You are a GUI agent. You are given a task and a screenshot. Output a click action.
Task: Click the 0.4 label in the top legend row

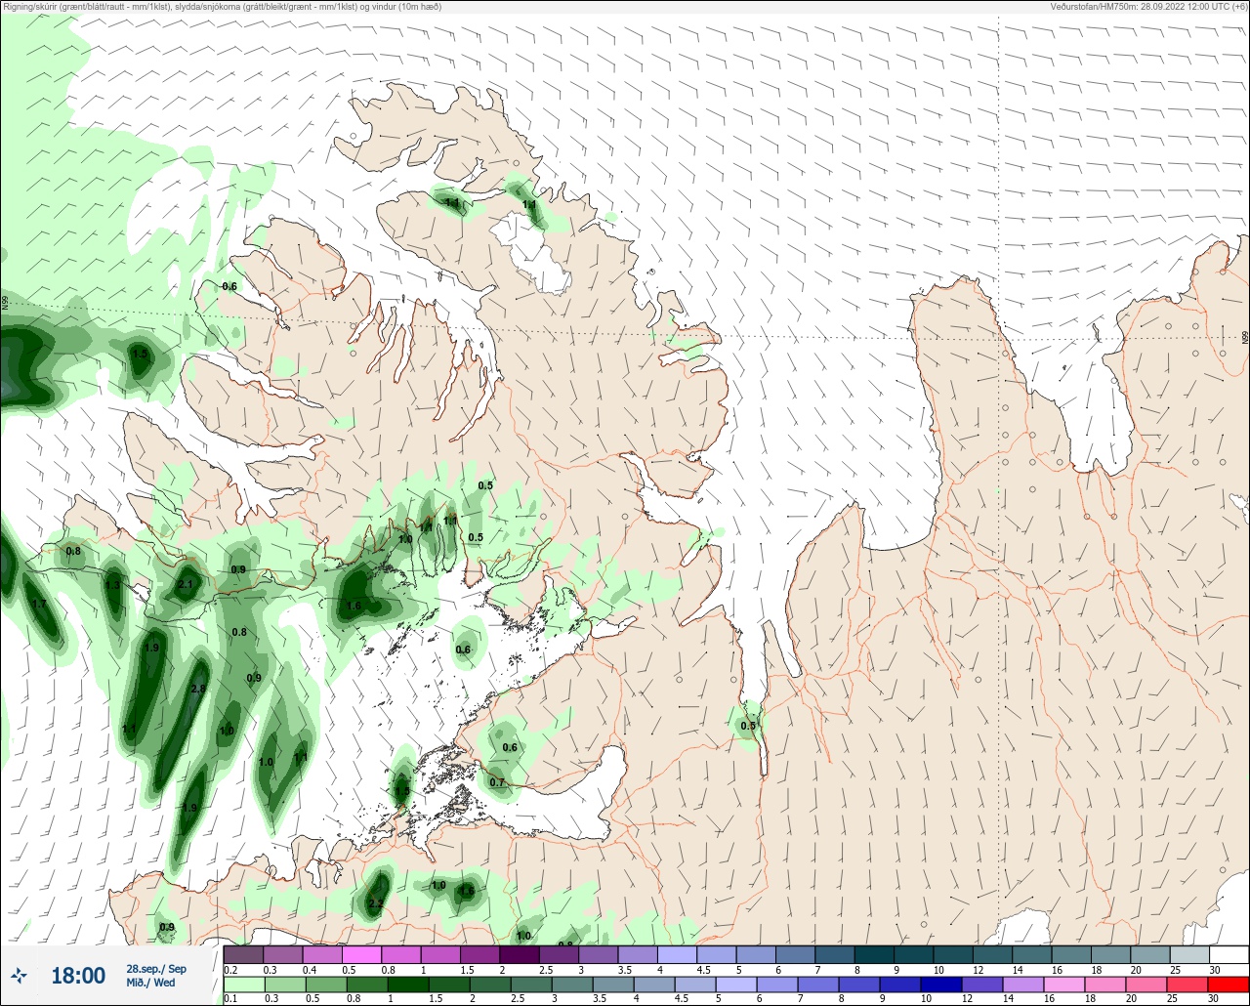[310, 970]
